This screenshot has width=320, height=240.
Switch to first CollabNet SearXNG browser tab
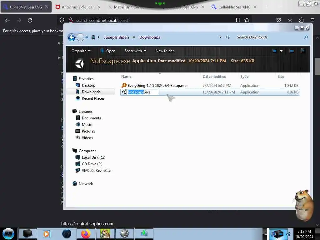pyautogui.click(x=26, y=7)
